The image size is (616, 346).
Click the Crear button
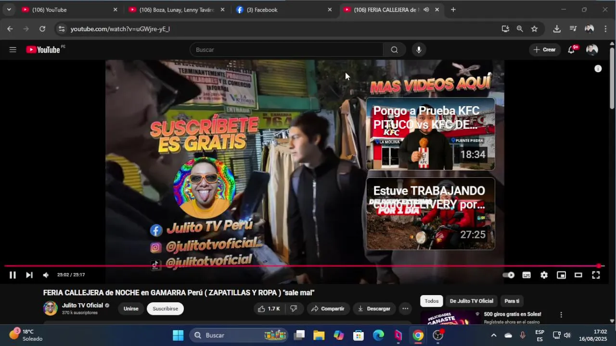(x=544, y=49)
